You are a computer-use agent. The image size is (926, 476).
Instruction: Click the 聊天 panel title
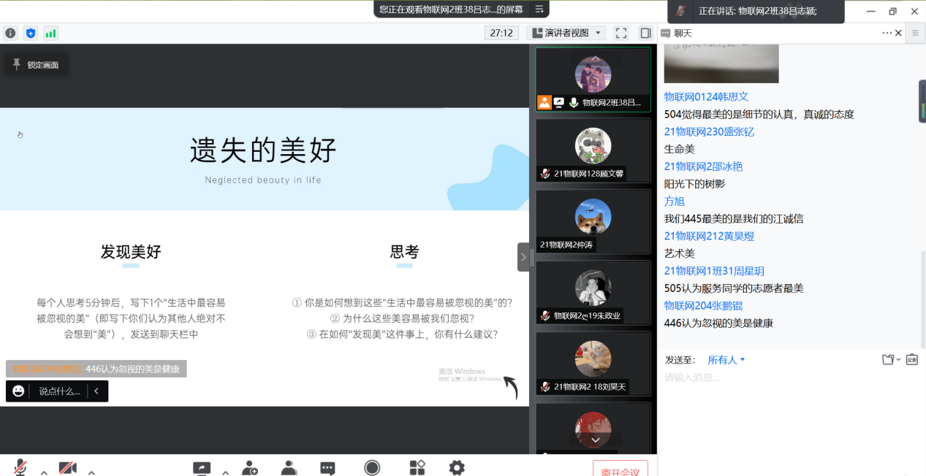click(x=683, y=33)
